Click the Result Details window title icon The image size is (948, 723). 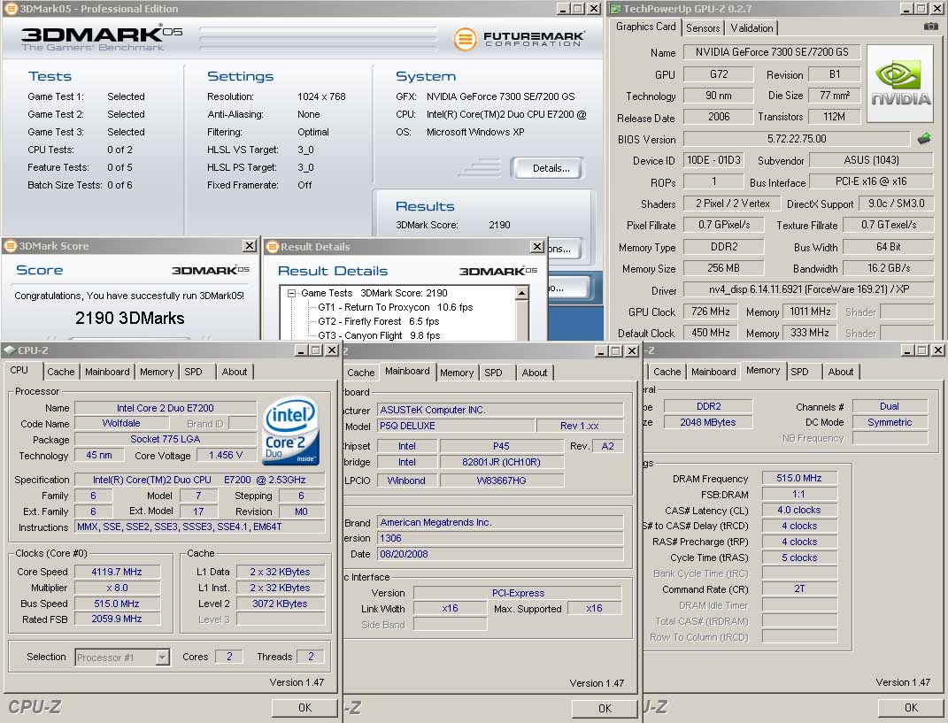pos(272,247)
